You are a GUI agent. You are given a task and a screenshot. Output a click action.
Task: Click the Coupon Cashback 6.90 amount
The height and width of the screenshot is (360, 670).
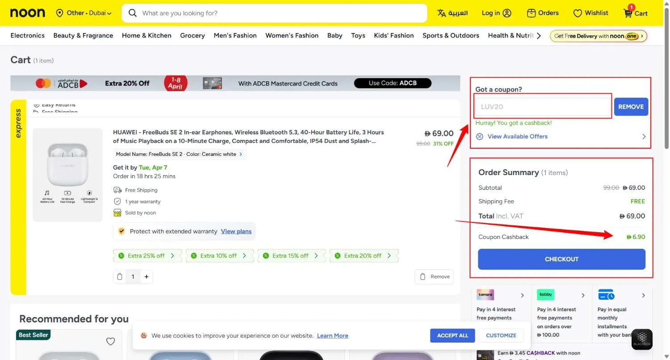(636, 237)
